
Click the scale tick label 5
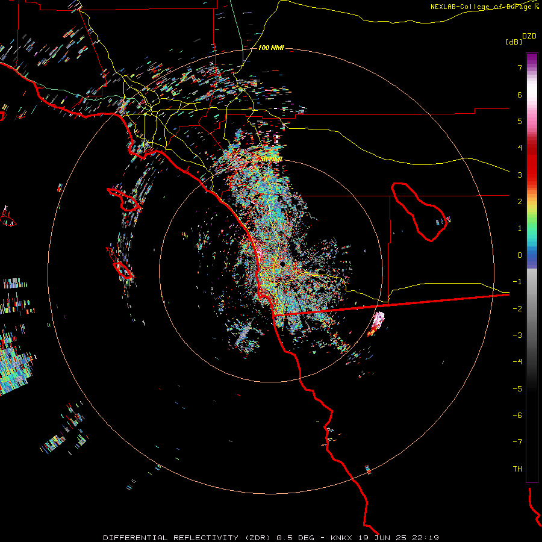coord(520,121)
